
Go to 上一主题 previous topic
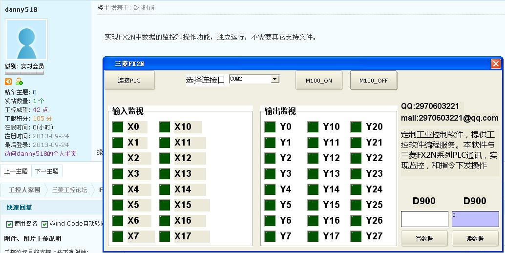pos(16,171)
